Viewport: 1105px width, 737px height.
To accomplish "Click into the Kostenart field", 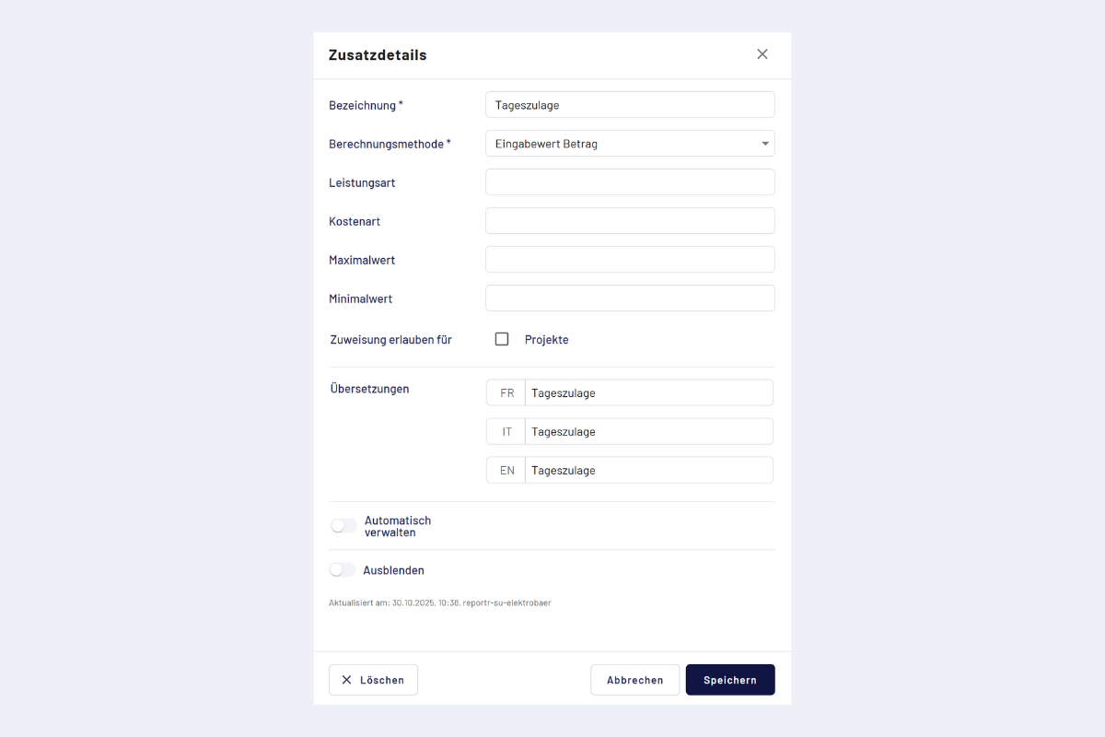I will click(630, 221).
